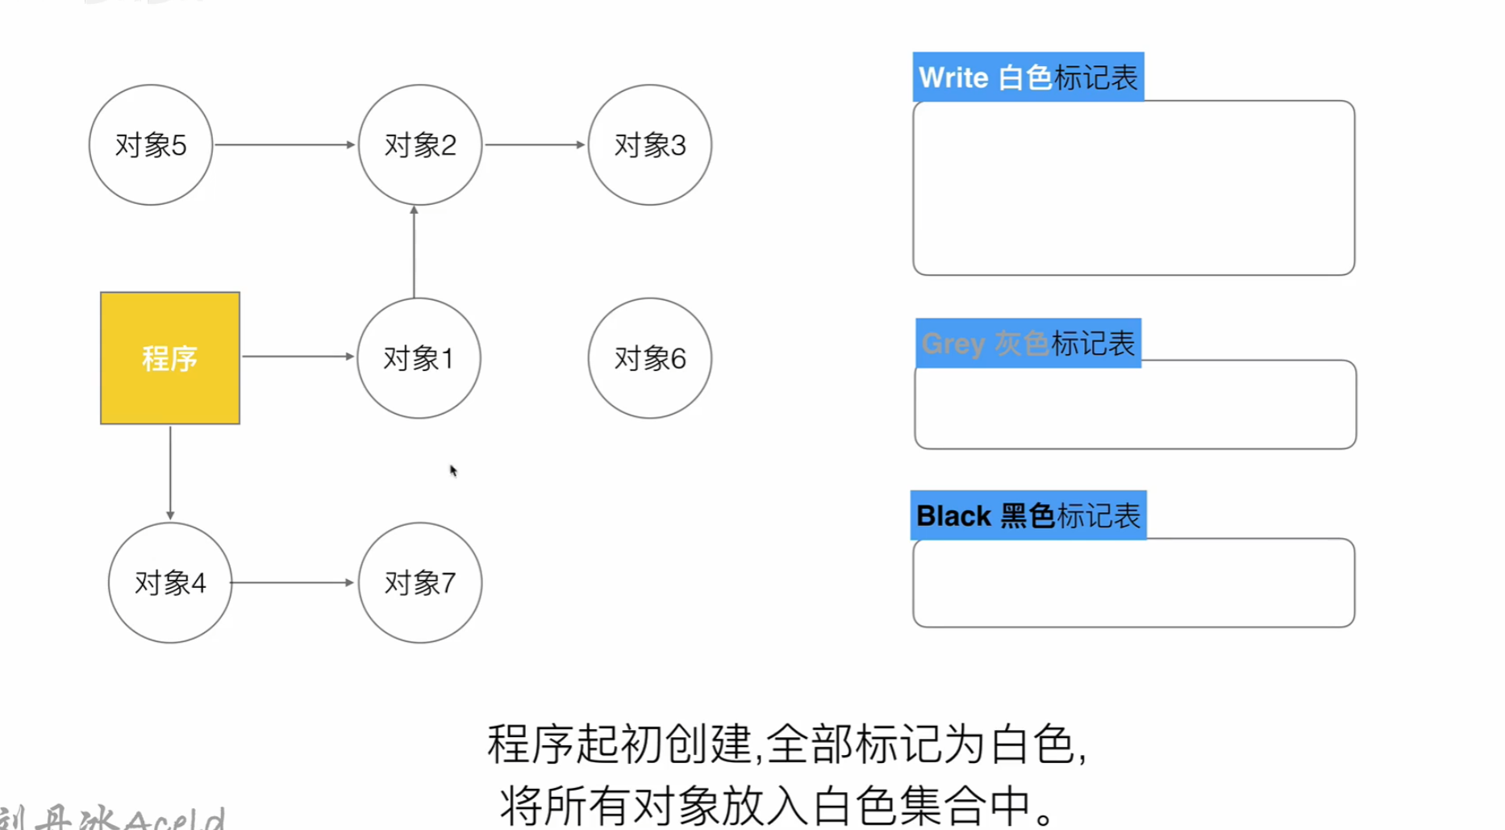The image size is (1505, 830).
Task: Click the isolated 对象6 circle node
Action: tap(650, 358)
